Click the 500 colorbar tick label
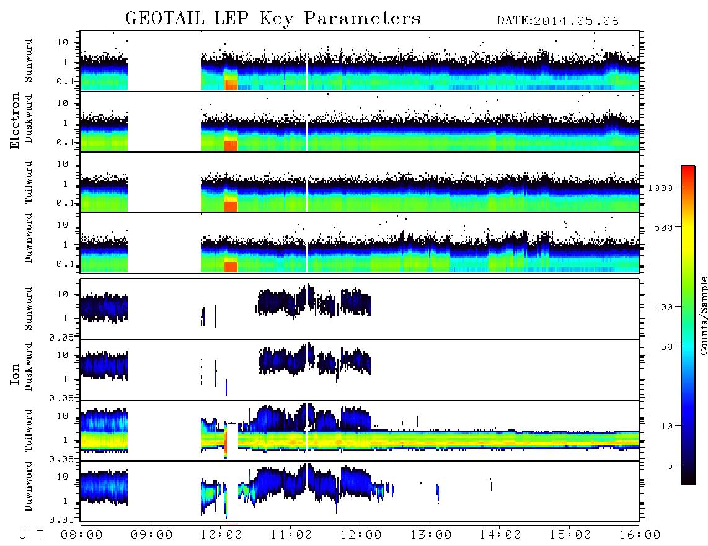The image size is (708, 546). click(663, 227)
